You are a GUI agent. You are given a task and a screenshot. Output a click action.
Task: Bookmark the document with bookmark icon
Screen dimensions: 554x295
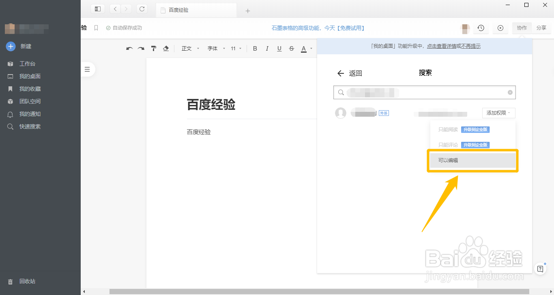[96, 28]
